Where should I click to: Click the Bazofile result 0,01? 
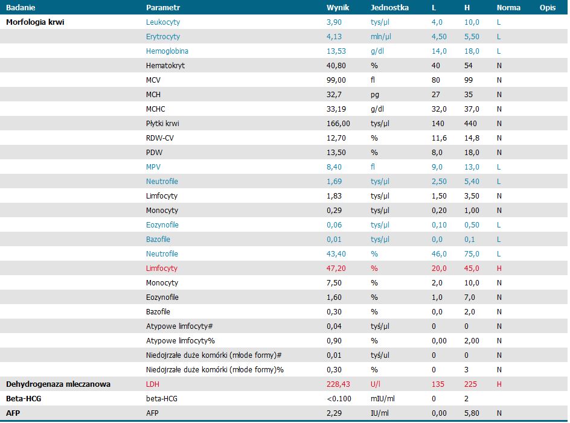click(334, 240)
